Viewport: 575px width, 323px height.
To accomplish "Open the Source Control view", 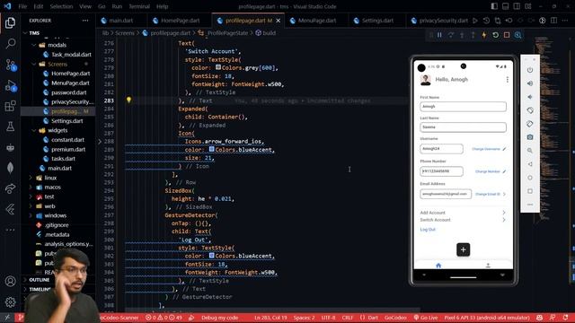I will [x=10, y=65].
